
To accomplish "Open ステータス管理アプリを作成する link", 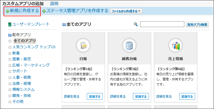I will [77, 11].
